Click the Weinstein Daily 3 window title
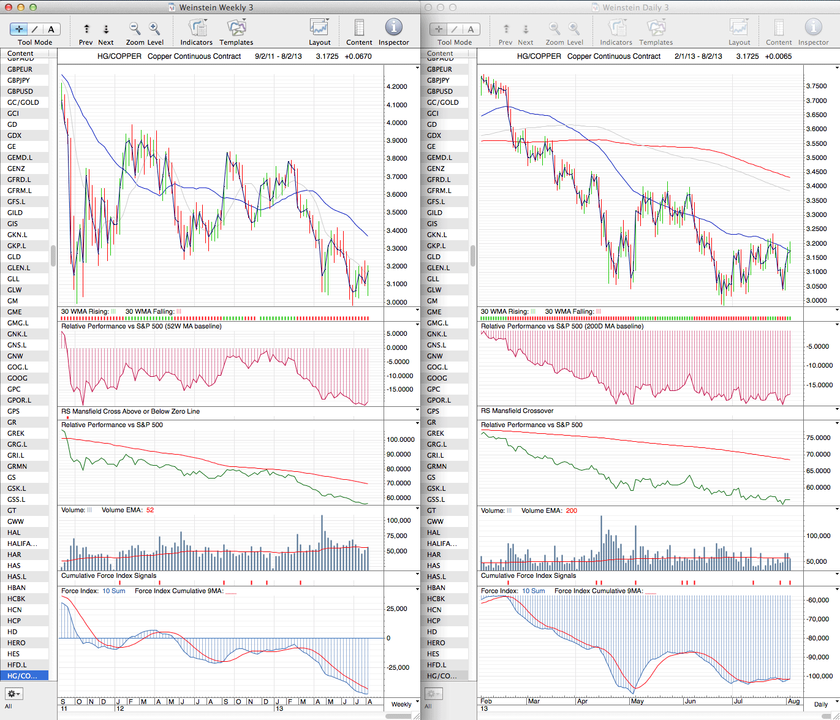Screen dimensions: 840x720 (x=630, y=7)
